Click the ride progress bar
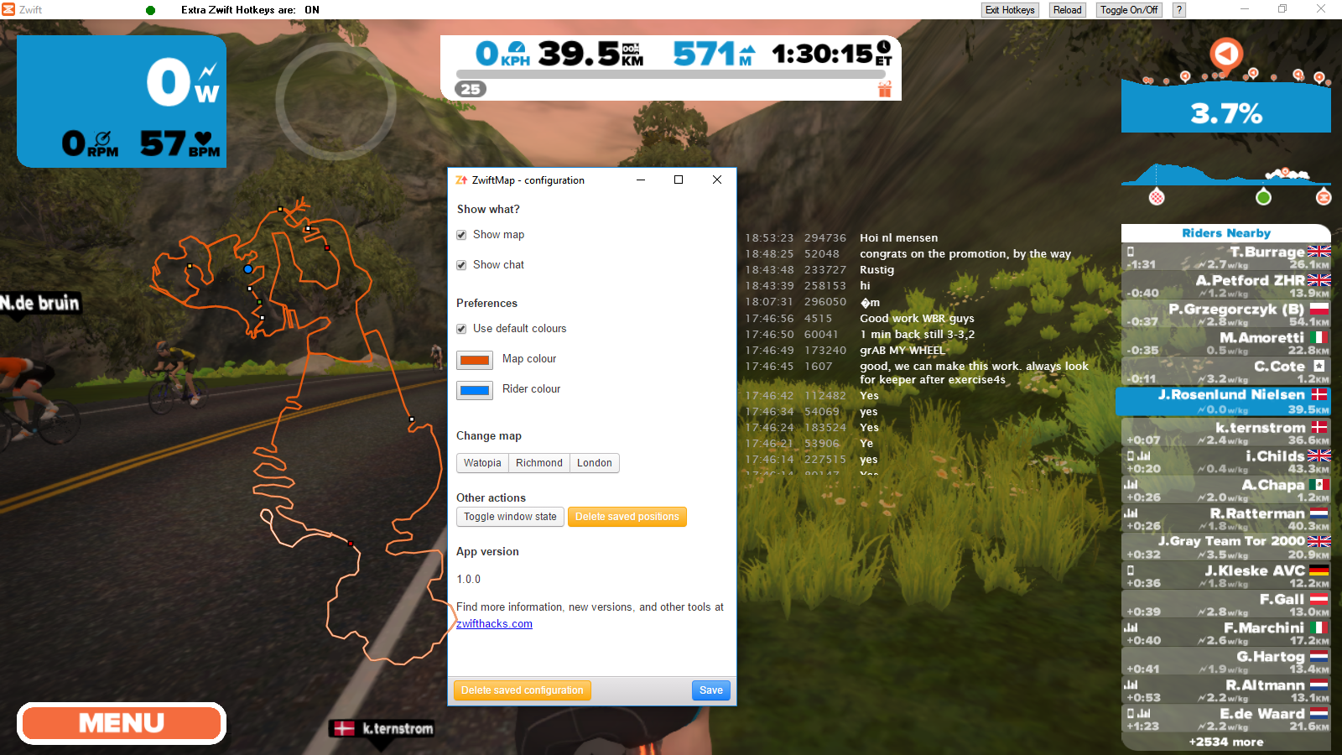 click(x=670, y=75)
